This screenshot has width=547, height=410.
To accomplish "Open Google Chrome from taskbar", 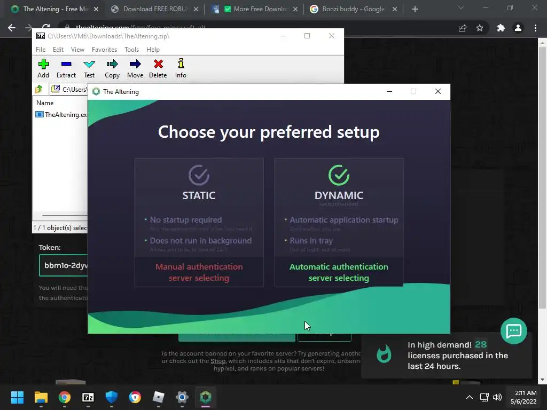I will (x=65, y=397).
